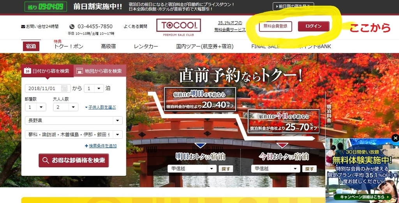Open the nights (泊) dropdown
The height and width of the screenshot is (203, 399).
pyautogui.click(x=94, y=88)
